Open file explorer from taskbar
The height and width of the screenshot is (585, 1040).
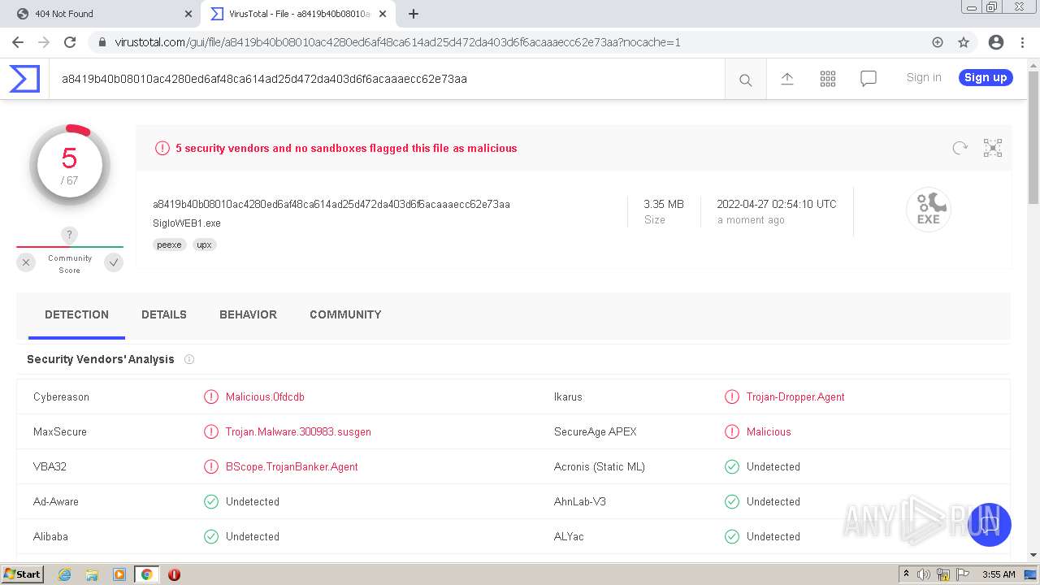[x=92, y=574]
